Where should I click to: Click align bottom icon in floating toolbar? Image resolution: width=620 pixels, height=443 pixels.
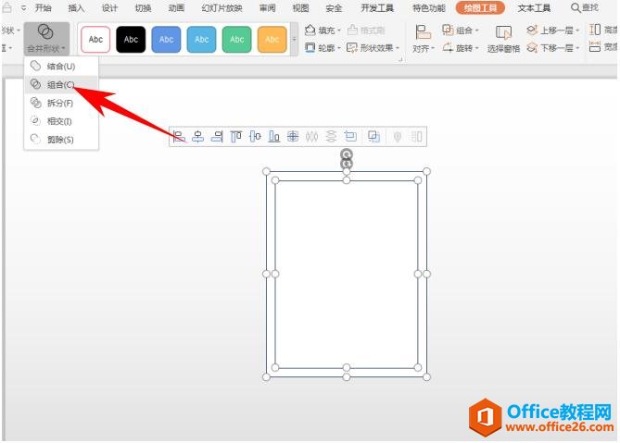[274, 137]
